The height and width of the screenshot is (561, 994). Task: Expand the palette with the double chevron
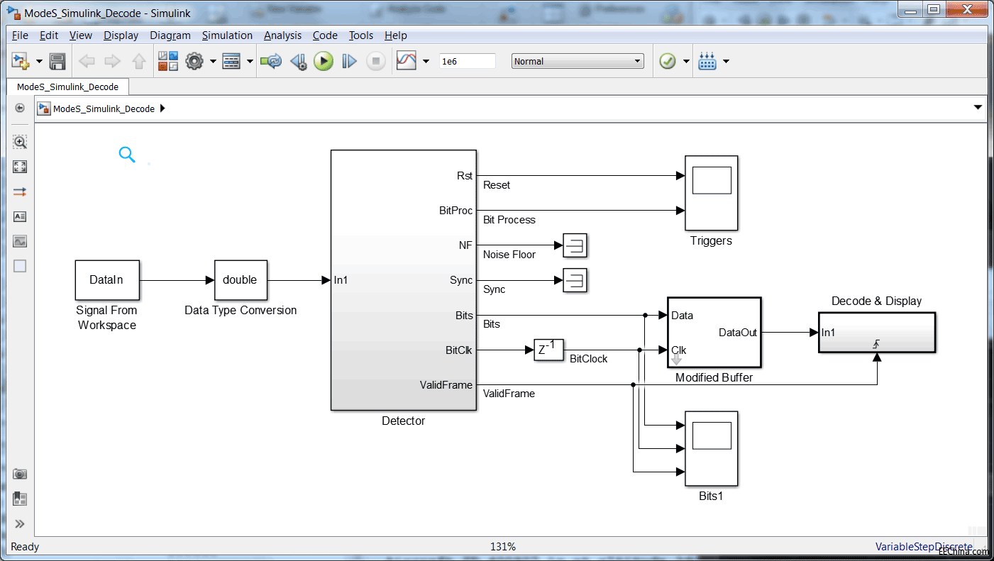point(20,524)
